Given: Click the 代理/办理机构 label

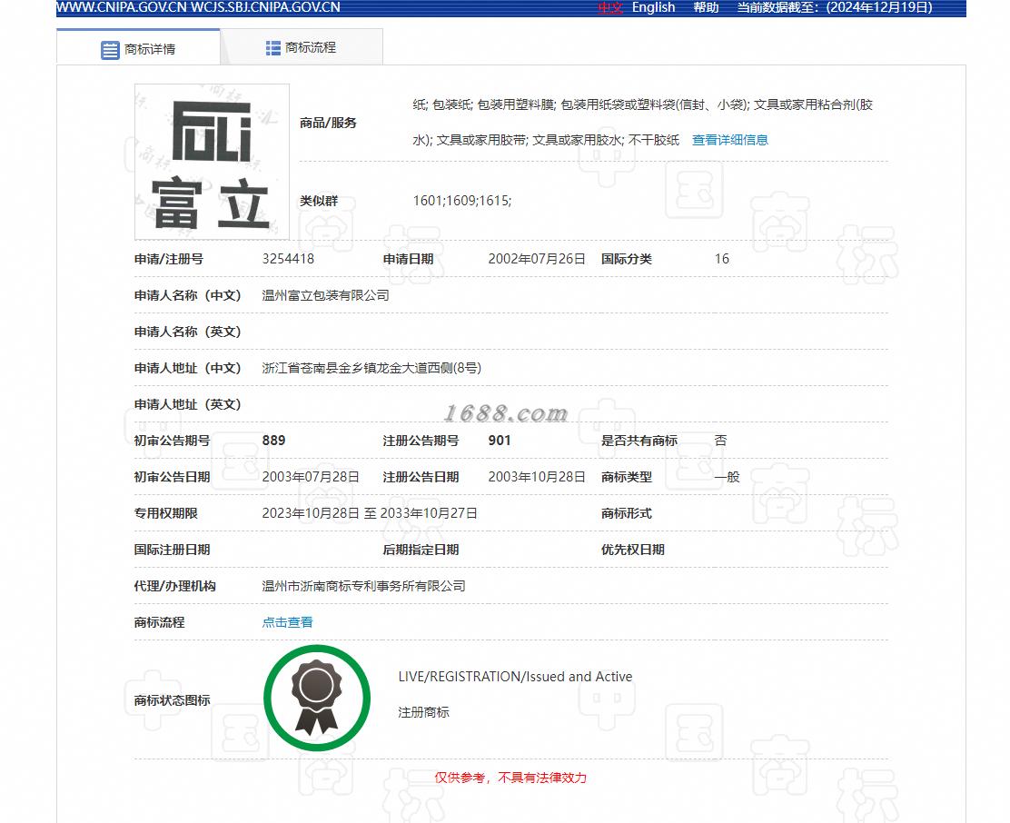Looking at the screenshot, I should click(x=174, y=586).
